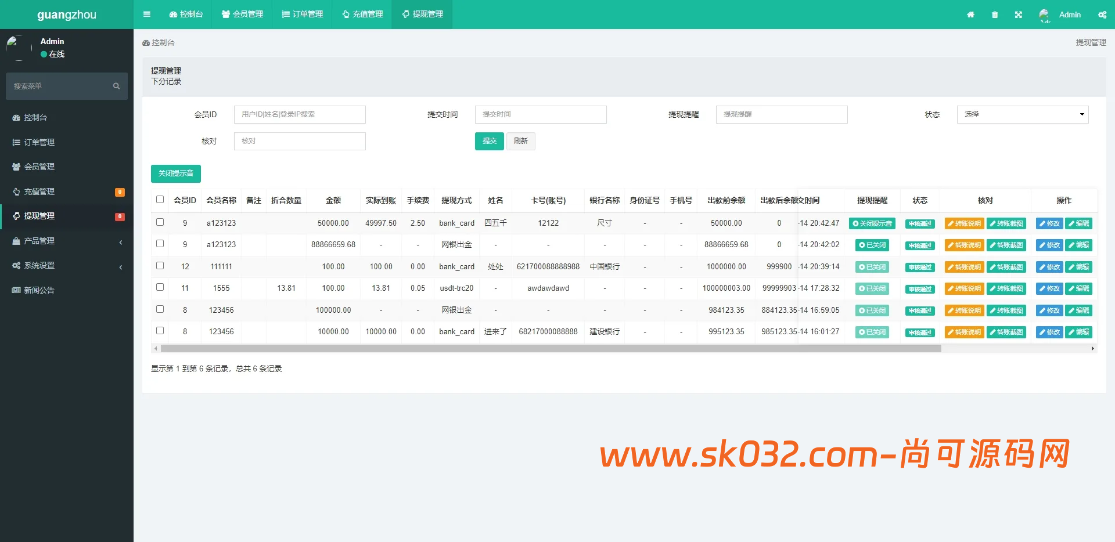Click the search magnifier icon in sidebar

117,86
